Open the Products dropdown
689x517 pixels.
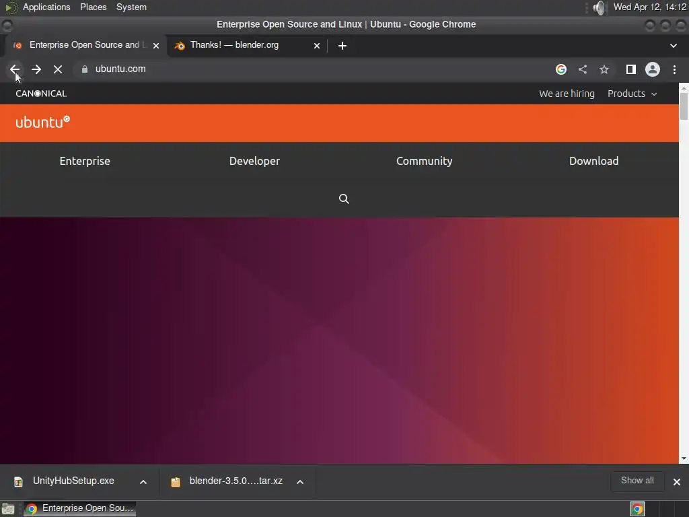[x=632, y=94]
